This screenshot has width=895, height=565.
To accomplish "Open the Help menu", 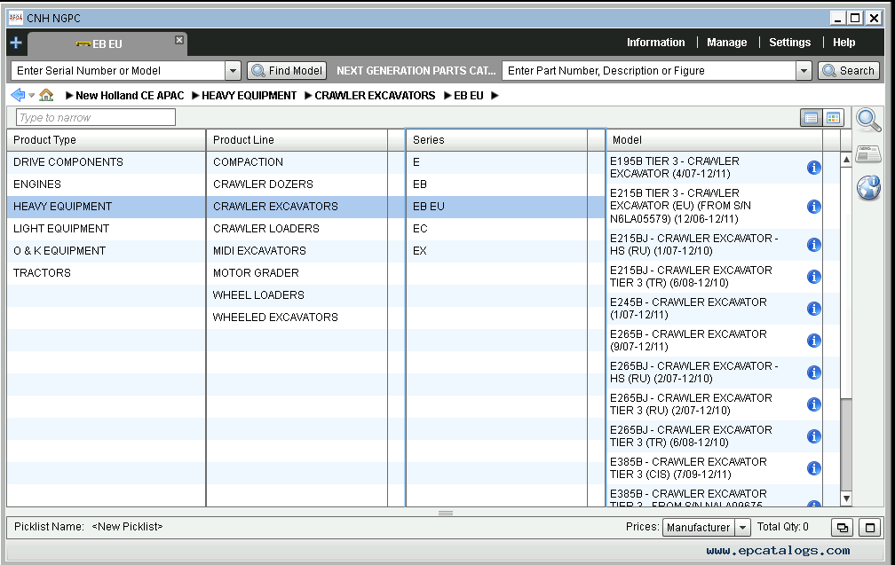I will click(x=844, y=43).
